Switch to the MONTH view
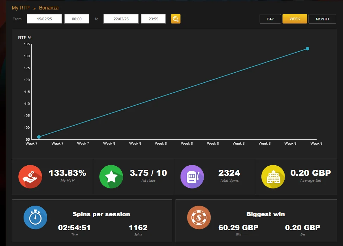Image resolution: width=343 pixels, height=246 pixels. pos(322,19)
